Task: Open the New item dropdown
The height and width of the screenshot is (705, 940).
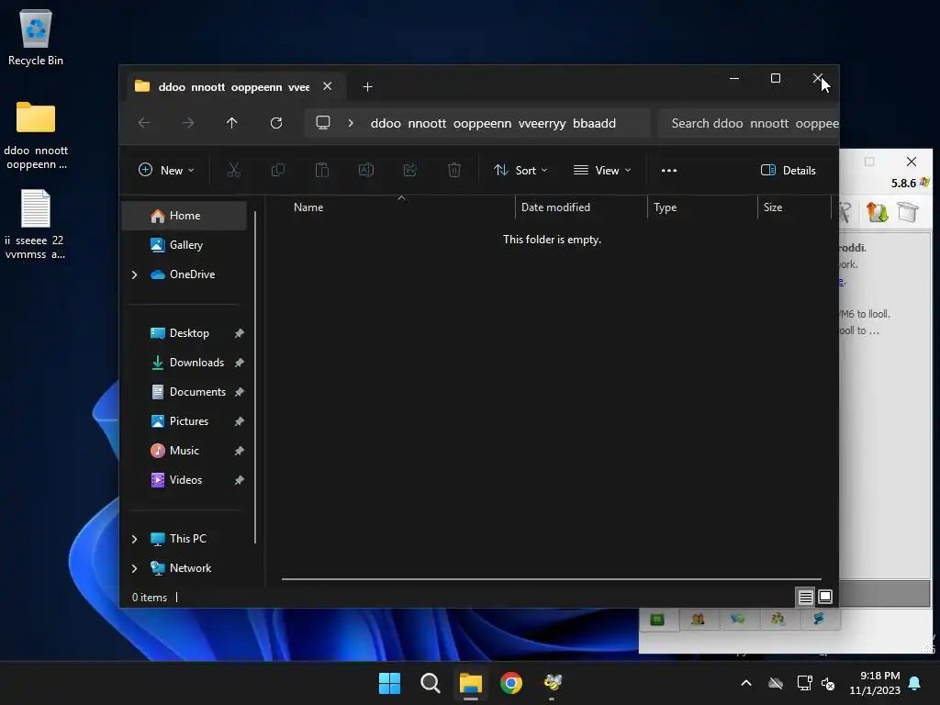Action: 166,170
